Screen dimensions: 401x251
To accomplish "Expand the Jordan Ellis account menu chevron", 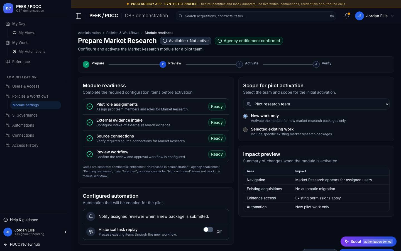I will tap(392, 16).
